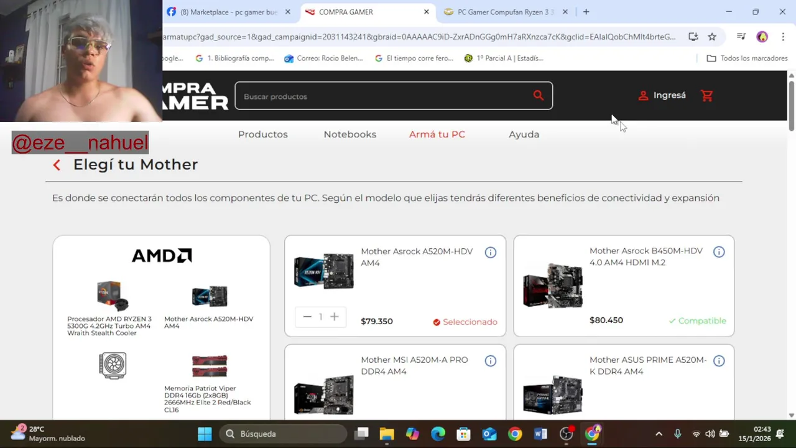This screenshot has height=448, width=796.
Task: Open Outlook from the taskbar
Action: pos(489,434)
